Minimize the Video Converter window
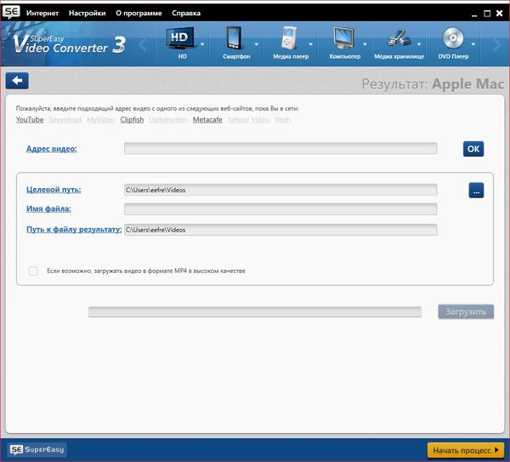 click(474, 14)
